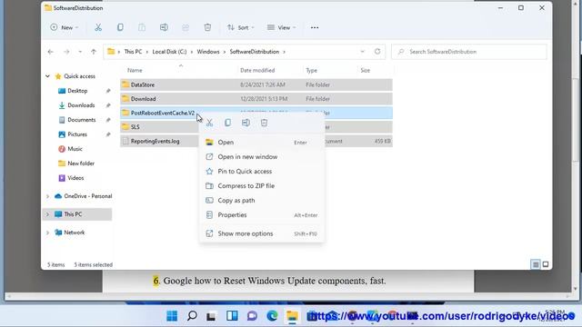582x327 pixels.
Task: Open the See more (three dots) menu
Action: tap(315, 27)
